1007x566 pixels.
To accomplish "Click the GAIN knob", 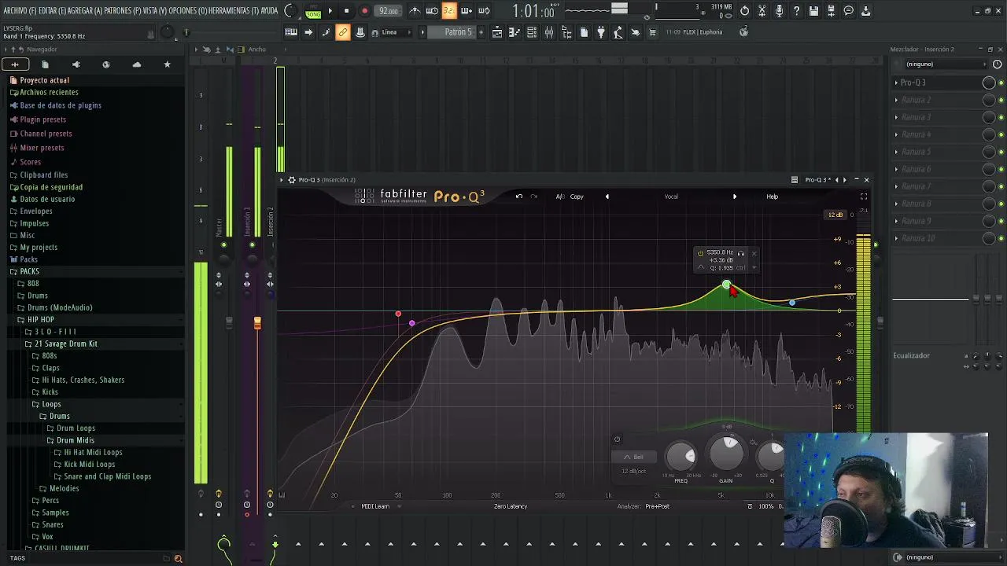I will coord(726,454).
